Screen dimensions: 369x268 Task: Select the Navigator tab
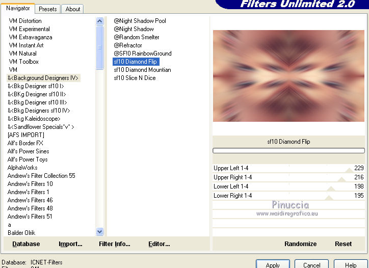[18, 8]
